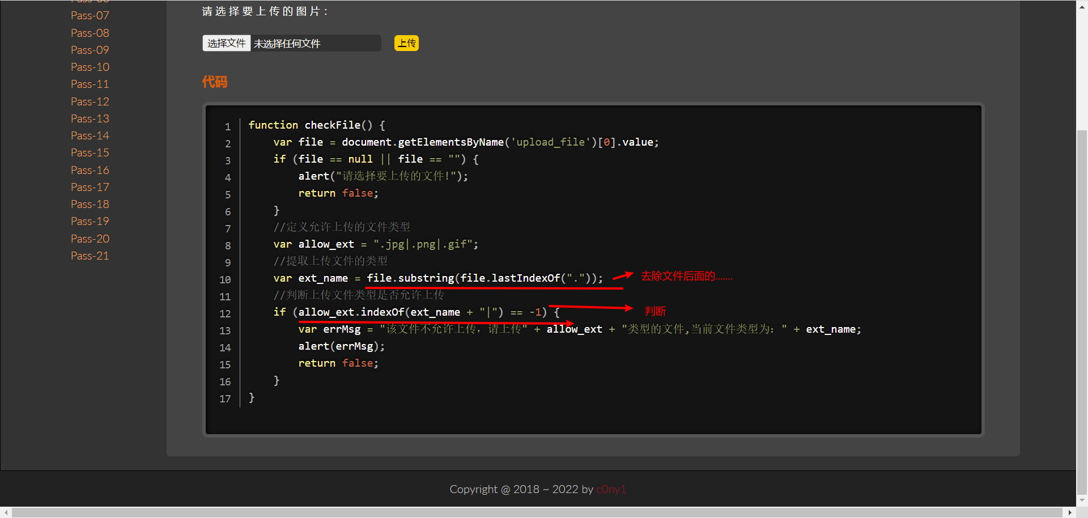The height and width of the screenshot is (518, 1088).
Task: Click the 'var allow_ext' code line
Action: [376, 244]
